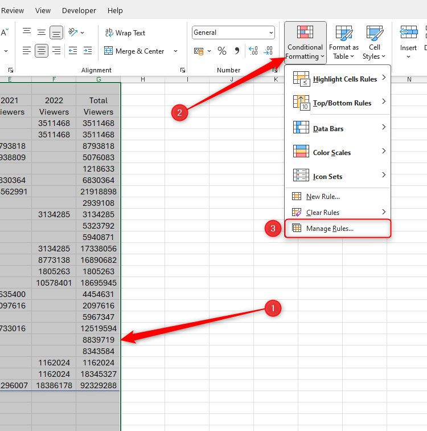The width and height of the screenshot is (427, 431).
Task: Click the Decrease Indent icon
Action: point(72,51)
